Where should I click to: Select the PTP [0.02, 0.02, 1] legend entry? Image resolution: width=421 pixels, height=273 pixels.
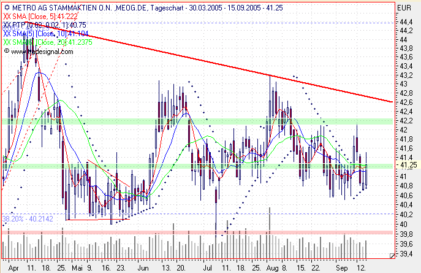coord(45,25)
